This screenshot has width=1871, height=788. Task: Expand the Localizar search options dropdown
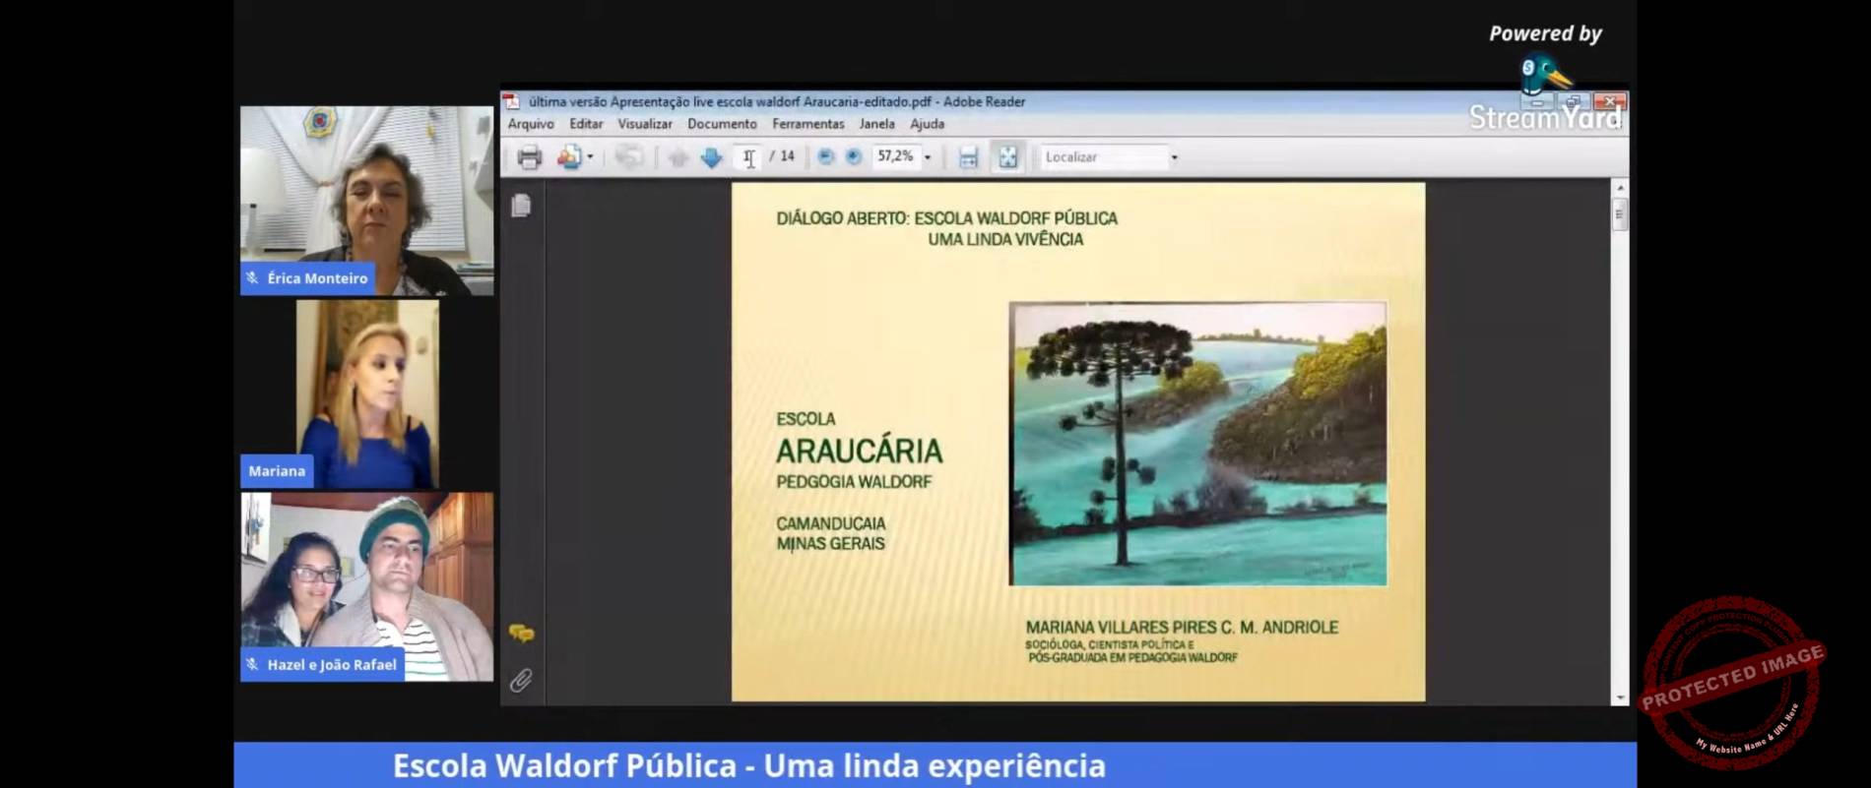[1174, 157]
